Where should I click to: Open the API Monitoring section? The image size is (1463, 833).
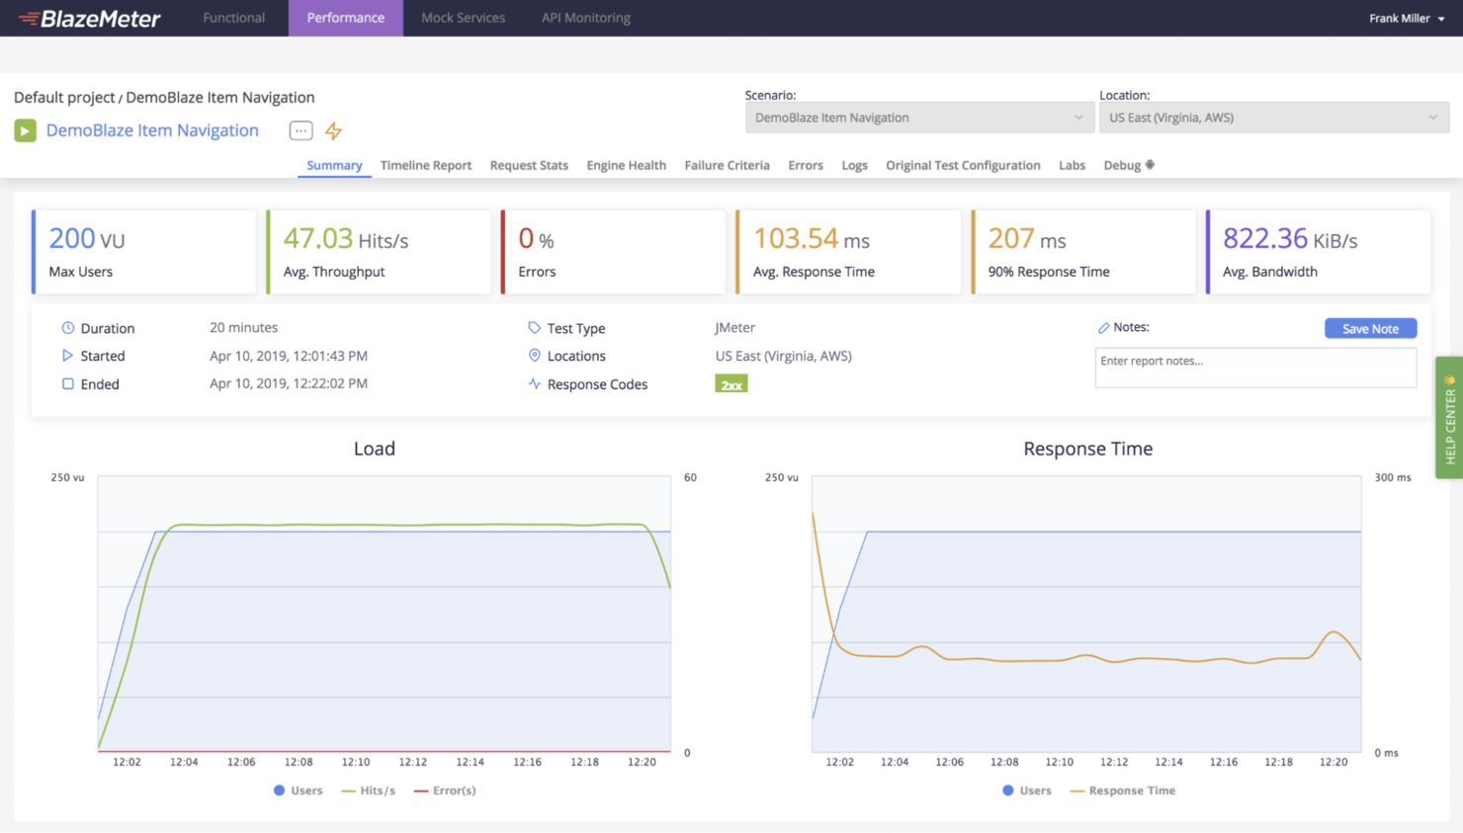585,17
